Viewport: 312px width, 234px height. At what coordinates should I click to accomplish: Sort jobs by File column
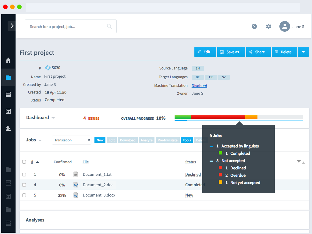pos(86,162)
